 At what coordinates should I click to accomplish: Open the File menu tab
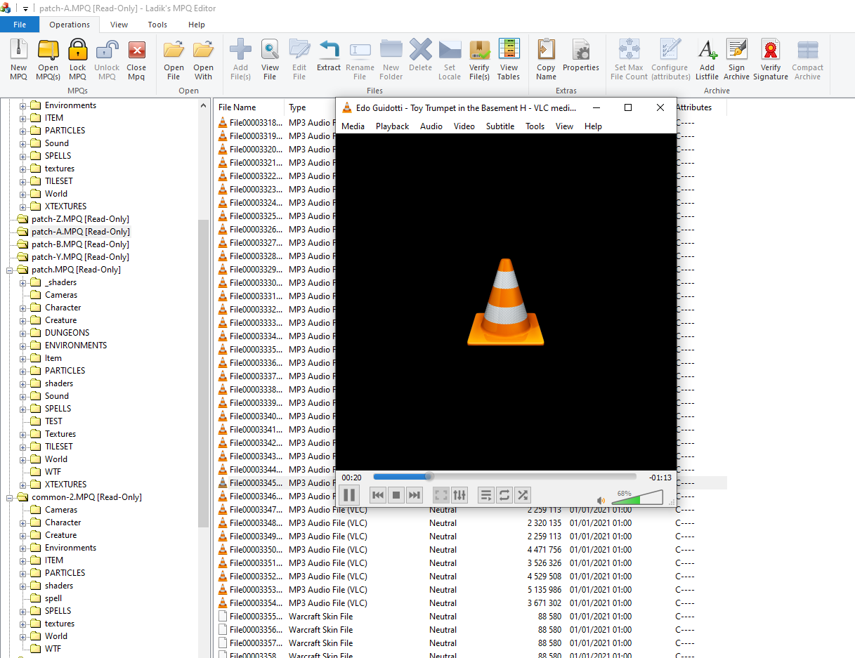point(20,25)
